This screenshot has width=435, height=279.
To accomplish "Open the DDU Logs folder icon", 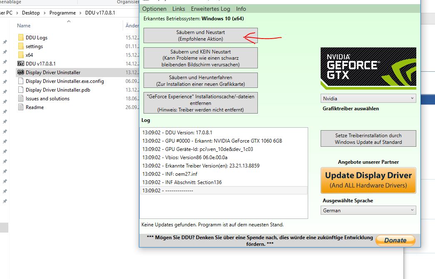I will click(x=21, y=38).
